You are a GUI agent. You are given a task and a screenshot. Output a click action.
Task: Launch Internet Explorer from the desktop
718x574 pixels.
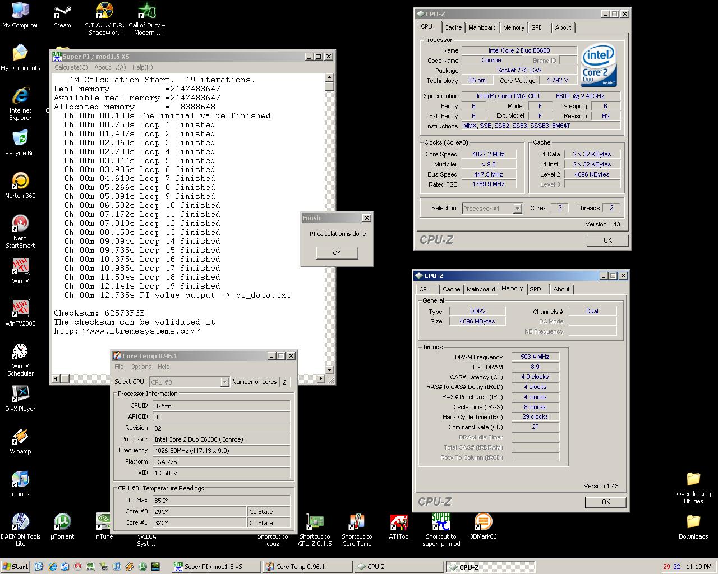20,104
